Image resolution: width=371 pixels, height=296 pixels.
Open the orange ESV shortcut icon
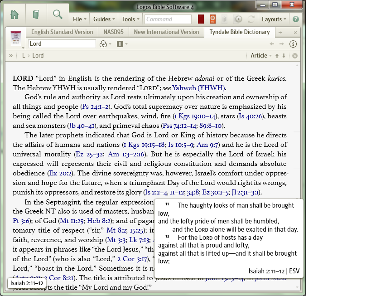(212, 19)
